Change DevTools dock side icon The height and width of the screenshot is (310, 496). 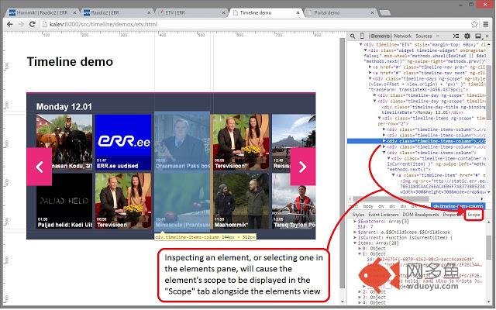[478, 36]
